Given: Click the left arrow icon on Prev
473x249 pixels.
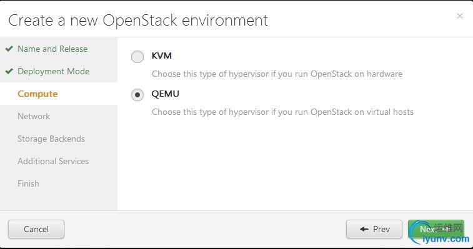Looking at the screenshot, I should click(364, 229).
